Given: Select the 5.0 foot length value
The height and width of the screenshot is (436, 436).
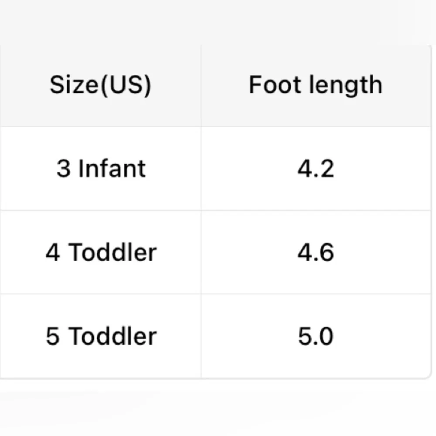Looking at the screenshot, I should 316,336.
